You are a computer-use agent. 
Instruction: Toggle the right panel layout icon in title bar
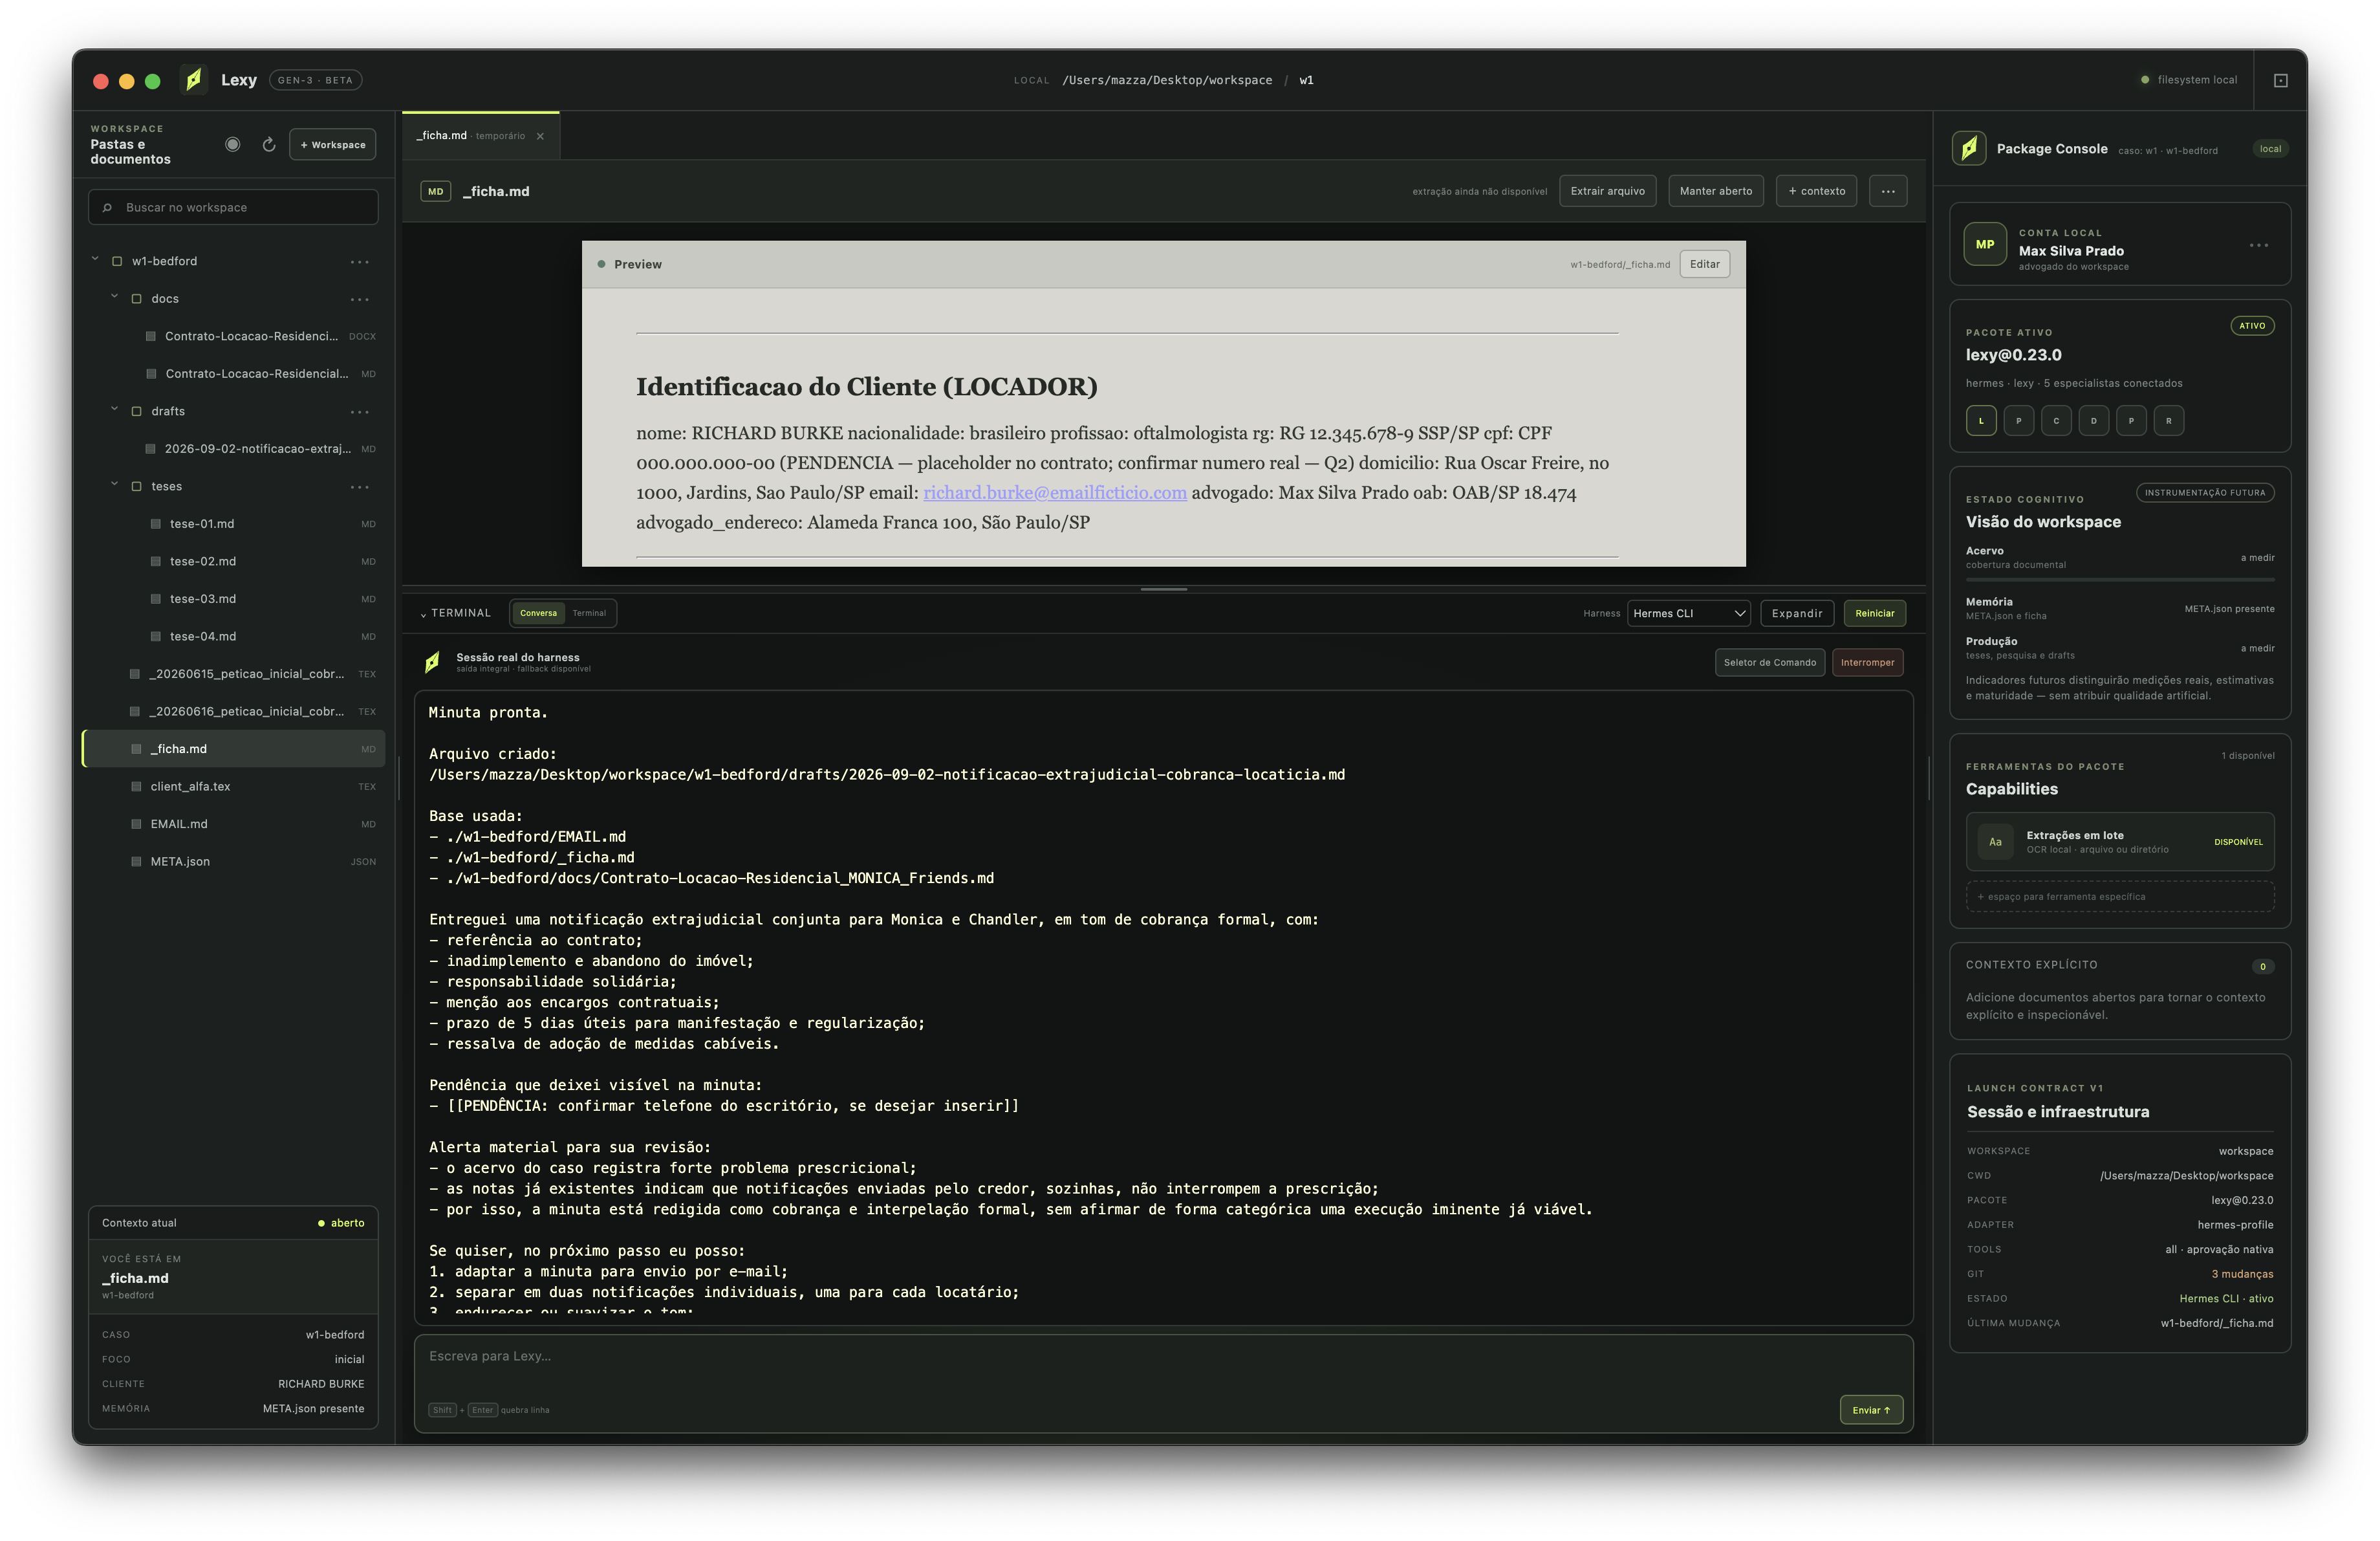[2281, 80]
